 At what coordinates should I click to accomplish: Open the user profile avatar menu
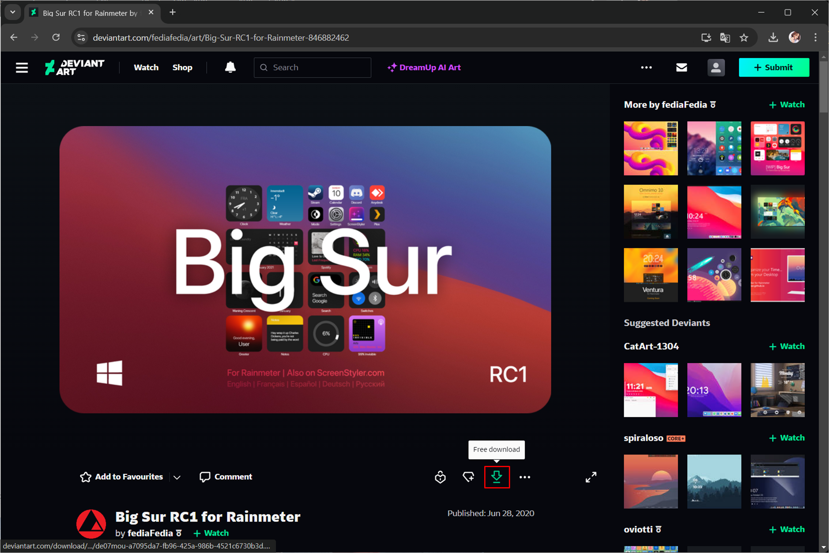[x=716, y=67]
